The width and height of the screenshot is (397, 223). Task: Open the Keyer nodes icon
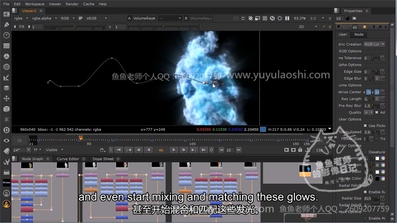coord(6,77)
